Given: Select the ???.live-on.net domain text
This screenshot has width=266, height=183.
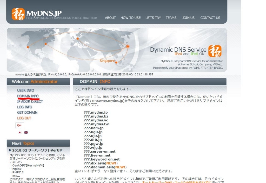Looking at the screenshot, I should (97, 155).
